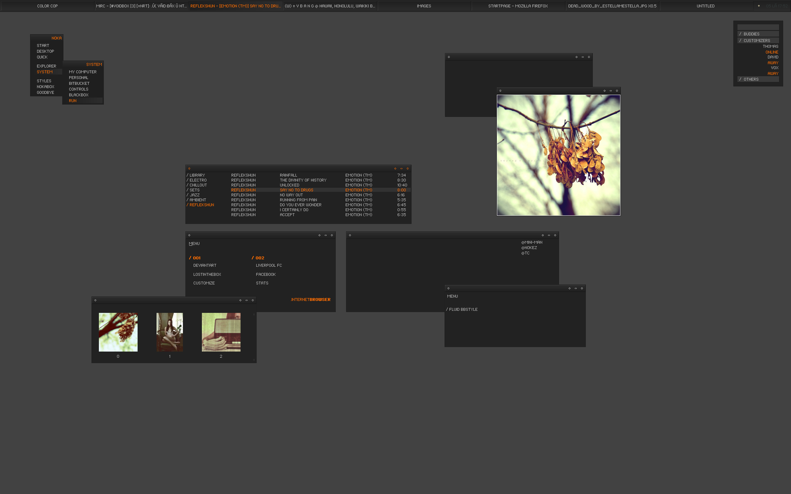This screenshot has height=494, width=791.
Task: Open the music player window's chevron menu icon
Action: pos(189,168)
